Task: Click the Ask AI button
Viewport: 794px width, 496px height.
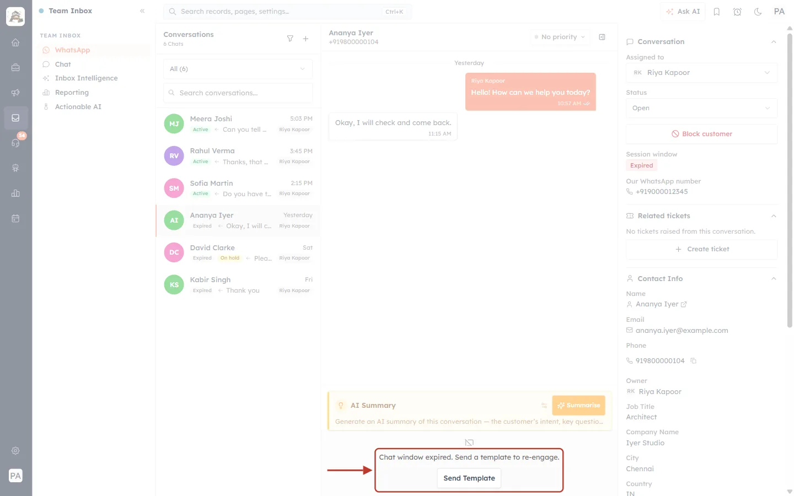Action: [683, 12]
